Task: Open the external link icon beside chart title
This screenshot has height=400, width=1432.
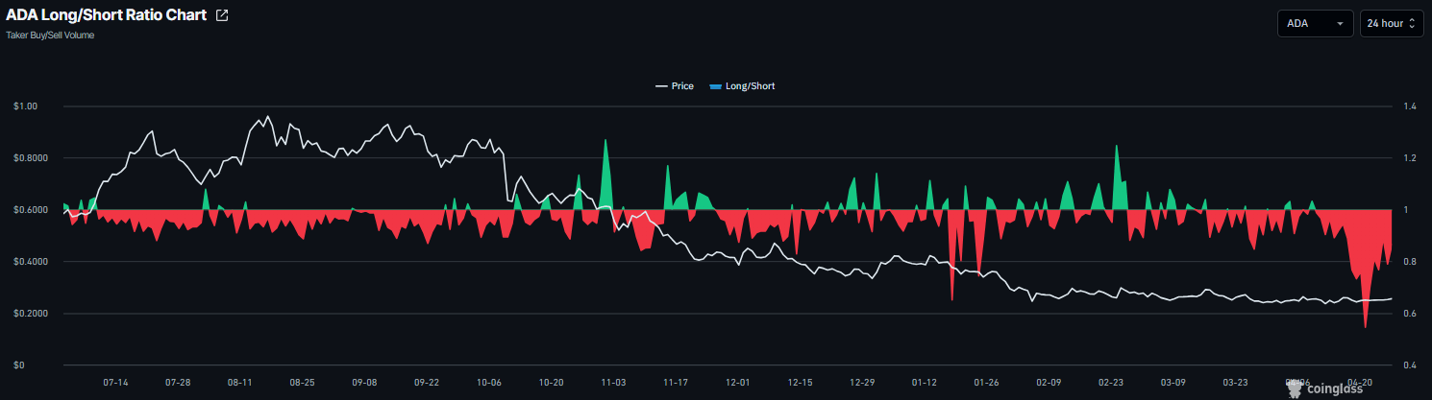Action: tap(222, 15)
